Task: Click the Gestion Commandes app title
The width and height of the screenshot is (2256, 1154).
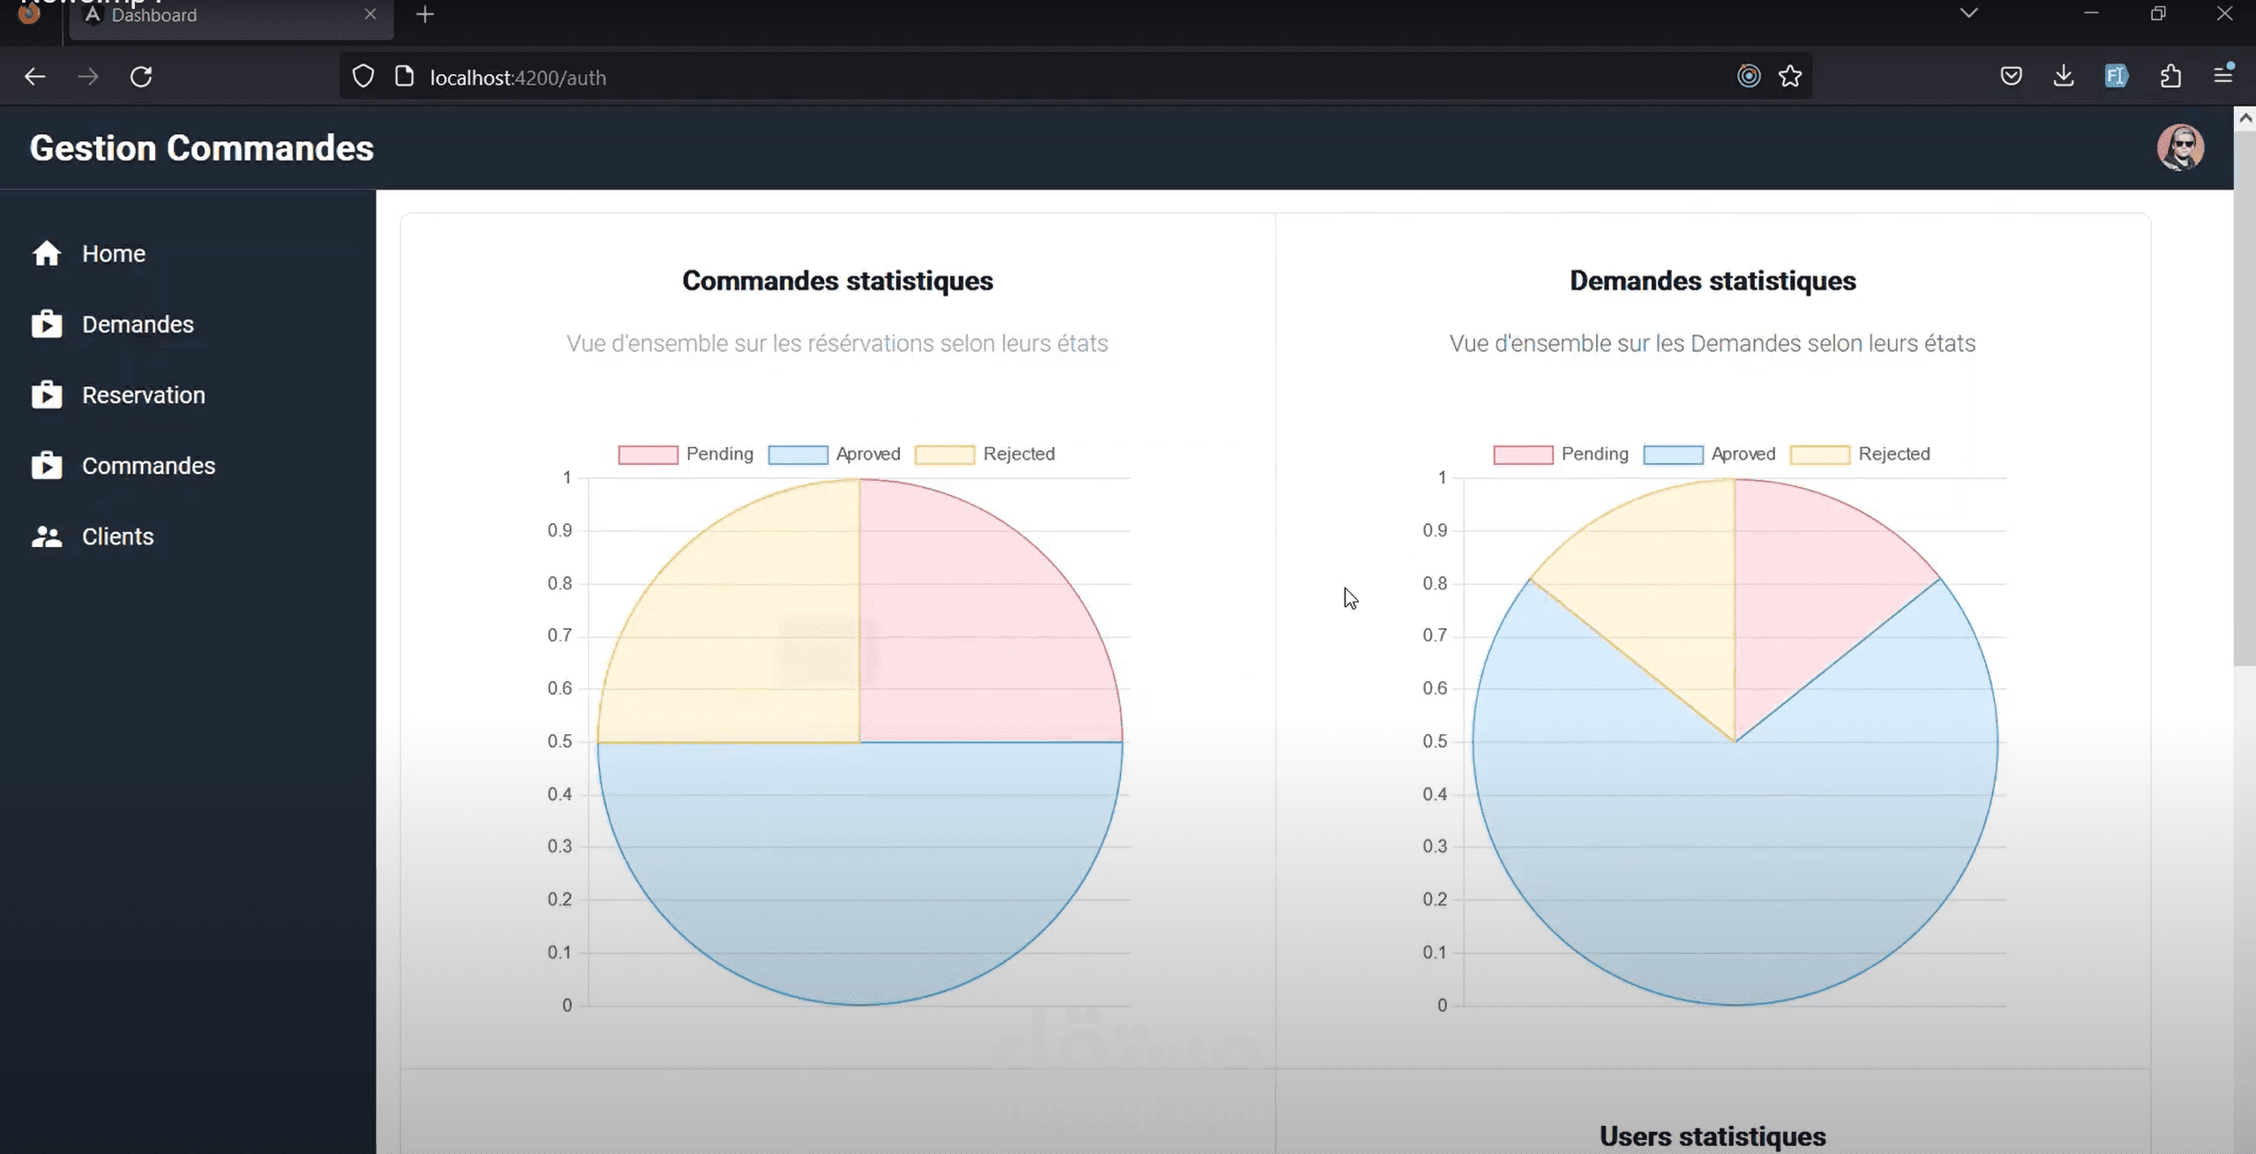Action: pyautogui.click(x=202, y=148)
